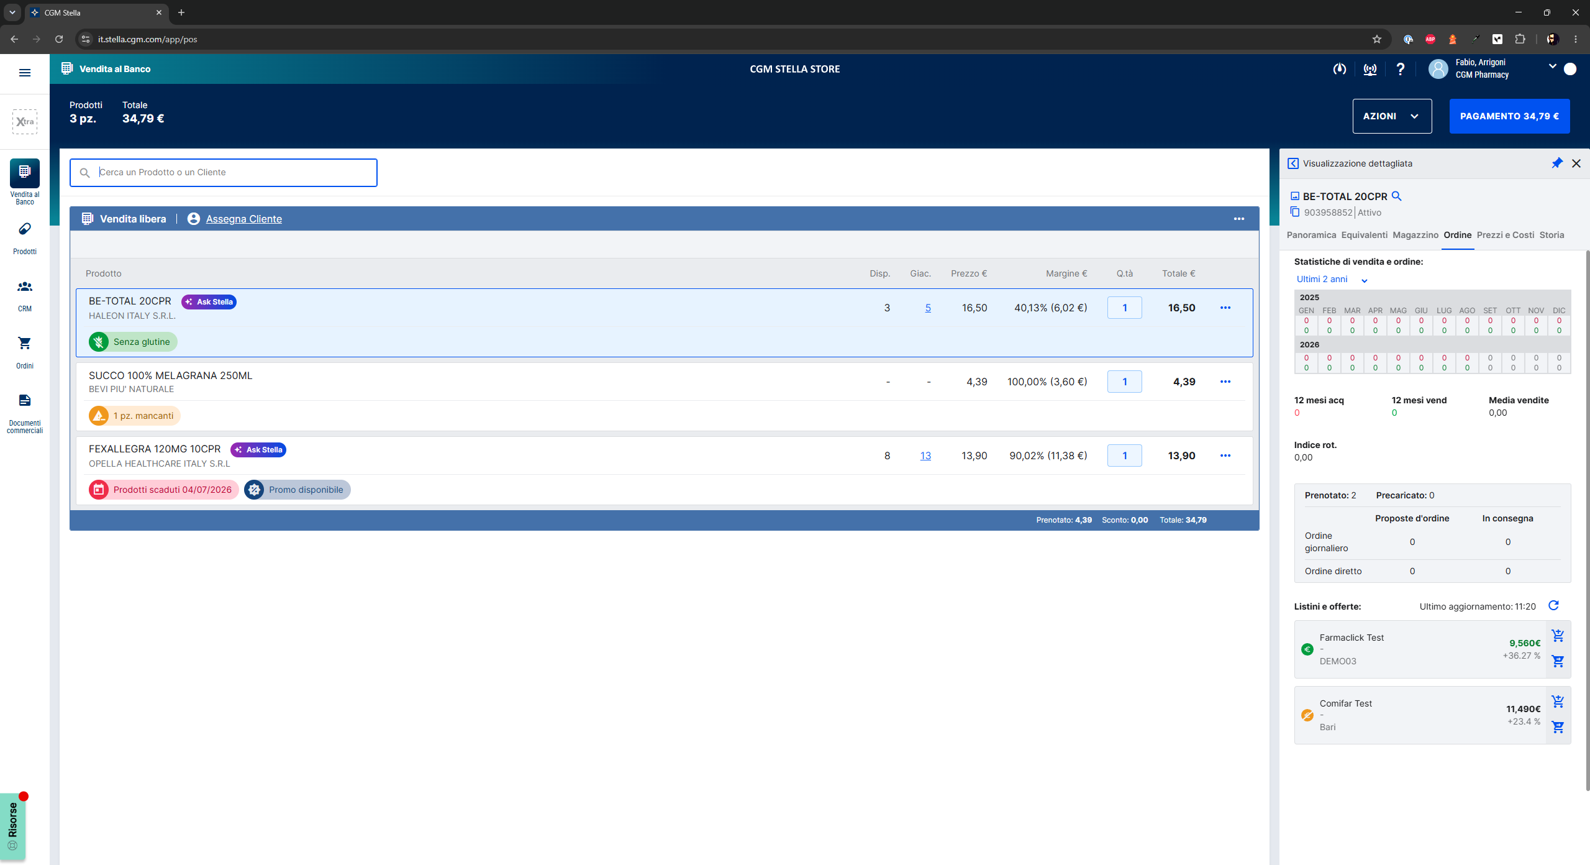Image resolution: width=1590 pixels, height=865 pixels.
Task: Click the Promo disponibile badge
Action: (298, 490)
